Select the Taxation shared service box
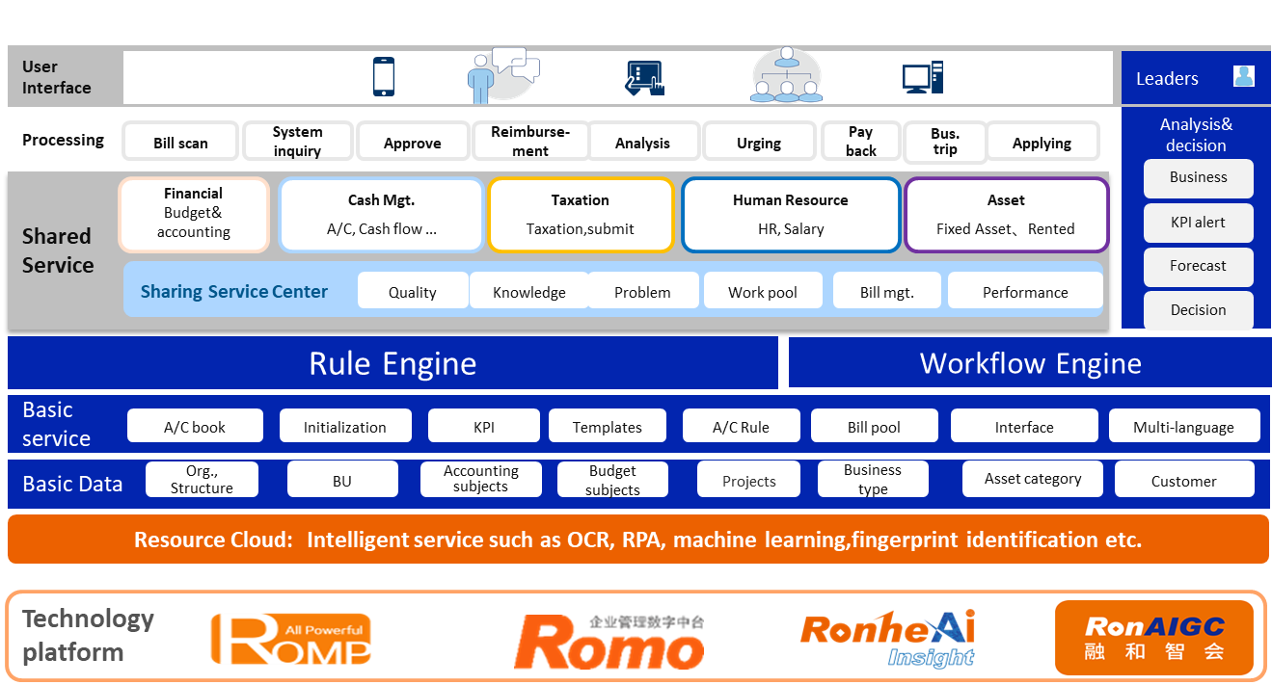Viewport: 1272px width, 685px height. pos(581,215)
